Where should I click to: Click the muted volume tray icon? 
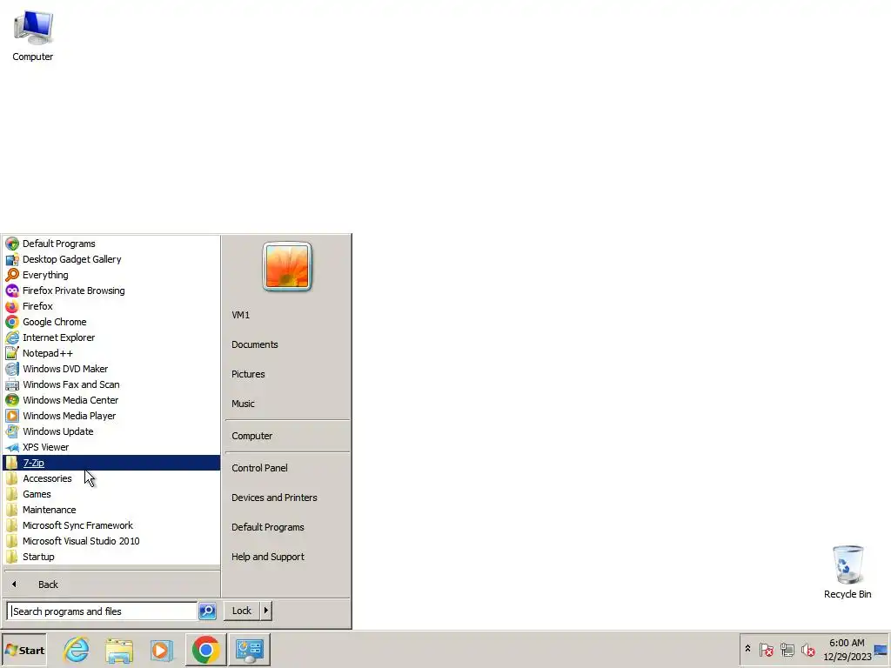pyautogui.click(x=807, y=649)
